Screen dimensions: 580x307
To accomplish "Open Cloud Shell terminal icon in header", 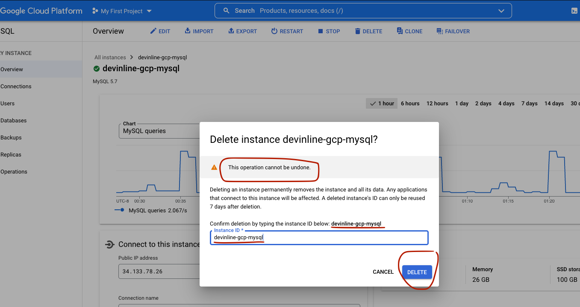I will pyautogui.click(x=574, y=11).
